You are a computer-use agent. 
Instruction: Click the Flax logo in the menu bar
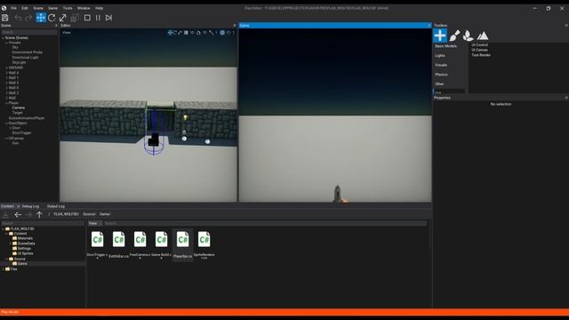[4, 8]
